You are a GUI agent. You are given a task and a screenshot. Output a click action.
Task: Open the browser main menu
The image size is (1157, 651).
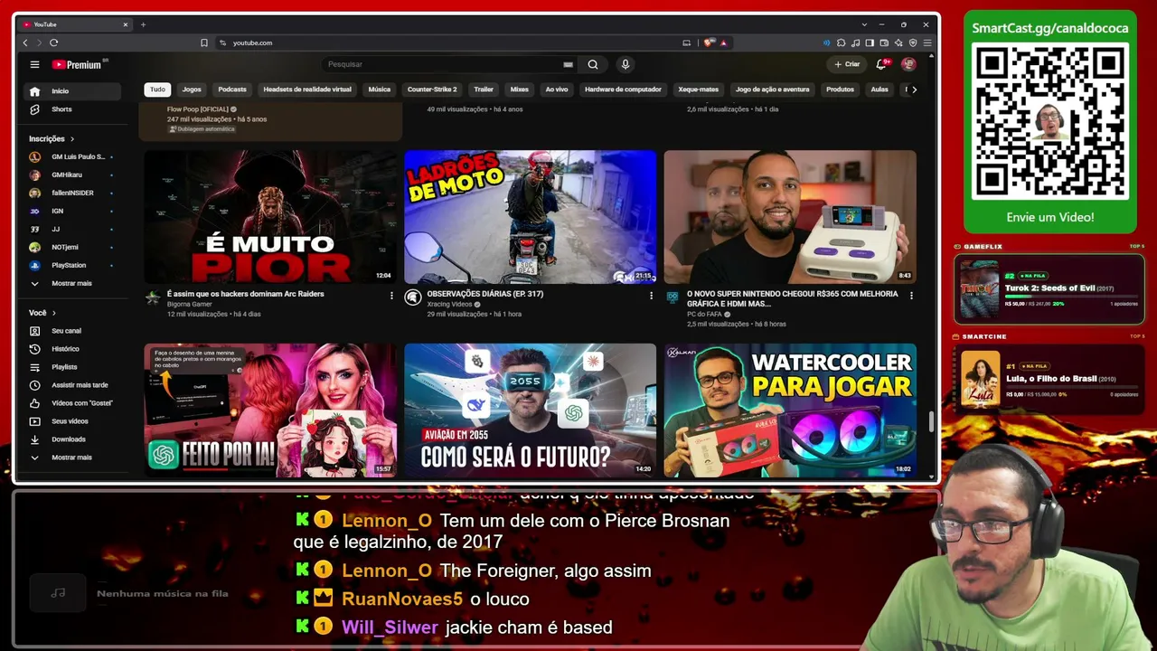tap(927, 42)
